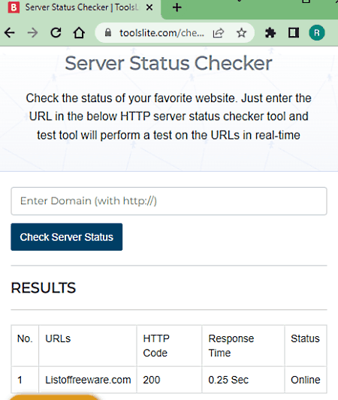338x400 pixels.
Task: Click the Server Status Checker heading
Action: pyautogui.click(x=168, y=63)
